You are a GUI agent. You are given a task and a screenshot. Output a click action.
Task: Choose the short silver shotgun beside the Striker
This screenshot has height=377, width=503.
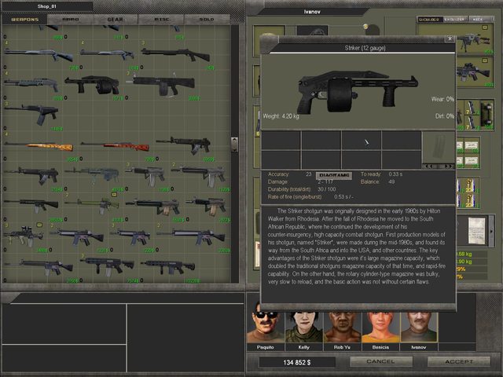click(x=31, y=84)
